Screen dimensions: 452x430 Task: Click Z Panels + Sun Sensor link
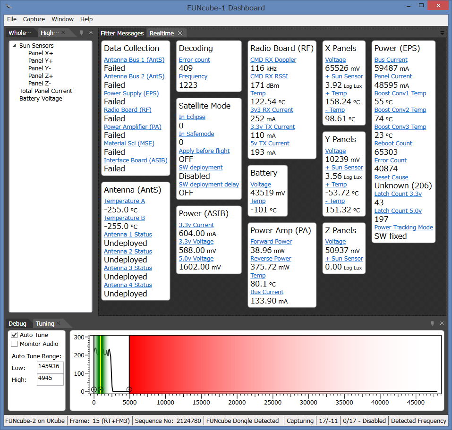click(344, 258)
